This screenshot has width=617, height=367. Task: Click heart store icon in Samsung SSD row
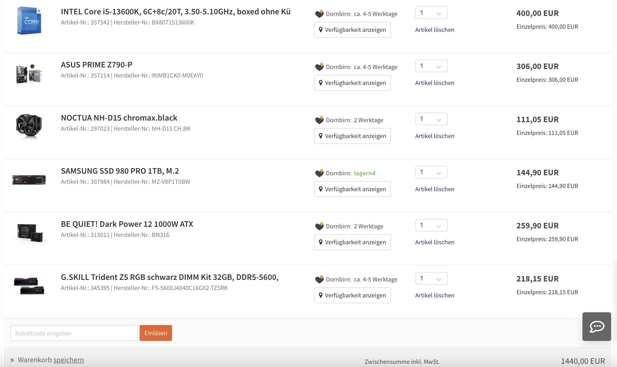319,173
